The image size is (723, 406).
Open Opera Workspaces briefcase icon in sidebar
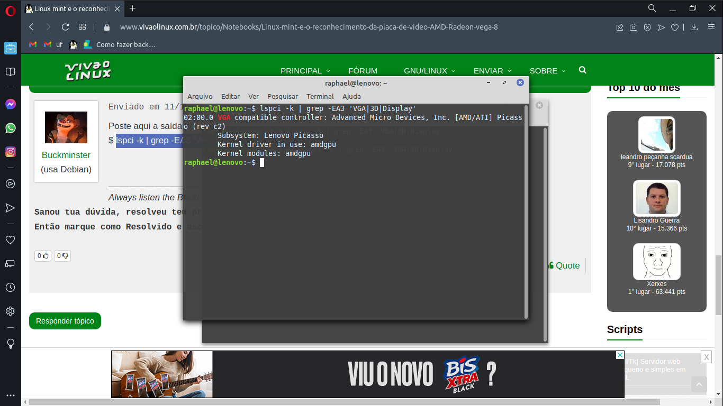click(10, 49)
